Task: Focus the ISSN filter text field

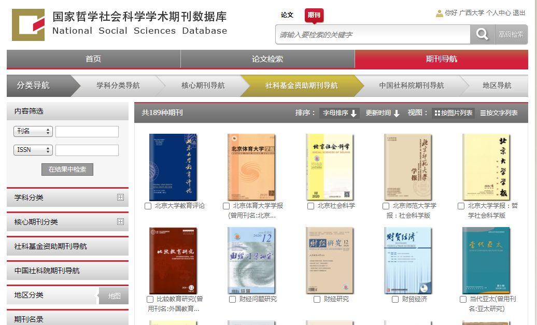Action: click(x=87, y=150)
